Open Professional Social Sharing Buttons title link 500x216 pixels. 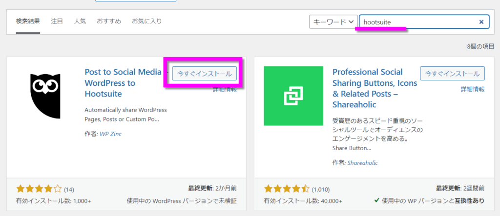click(x=375, y=88)
